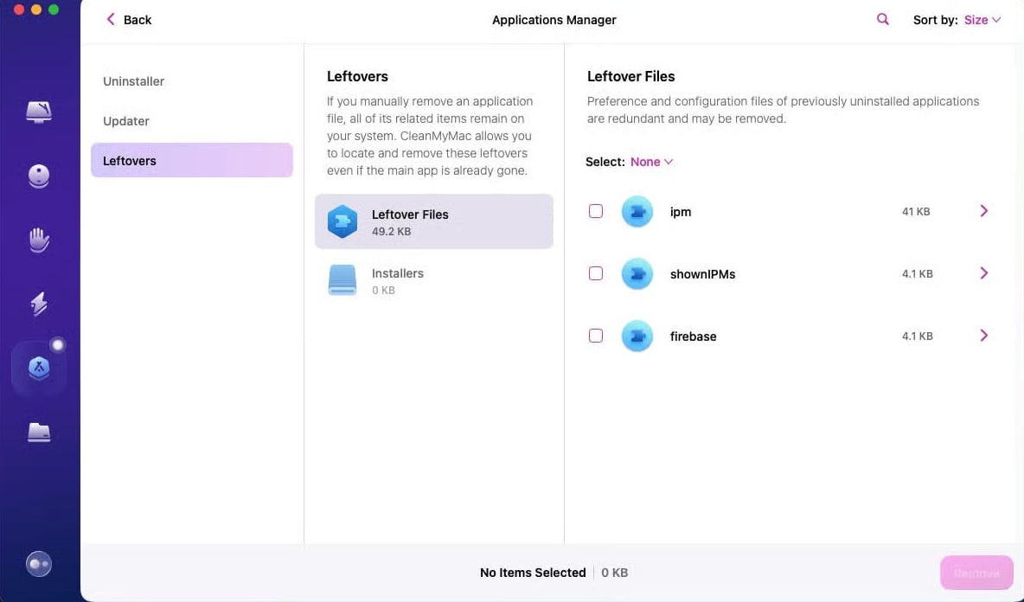Click the ipm leftover icon
Screen dimensions: 1024x602
(x=637, y=212)
